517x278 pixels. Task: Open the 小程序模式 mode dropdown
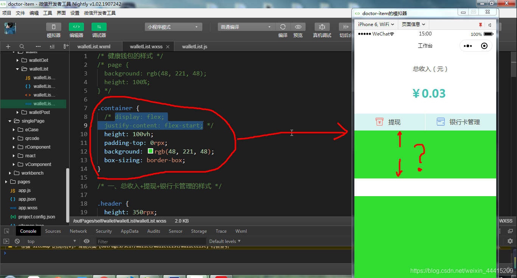tap(174, 27)
